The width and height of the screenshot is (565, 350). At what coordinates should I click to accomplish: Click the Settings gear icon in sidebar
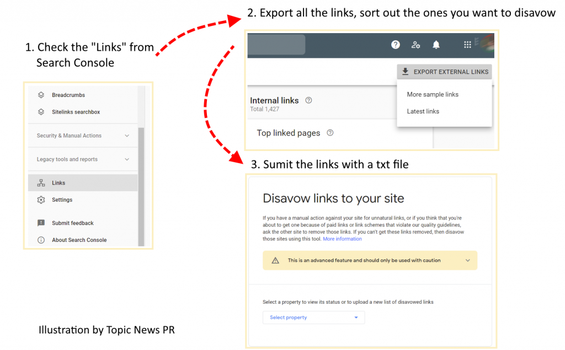tap(41, 200)
